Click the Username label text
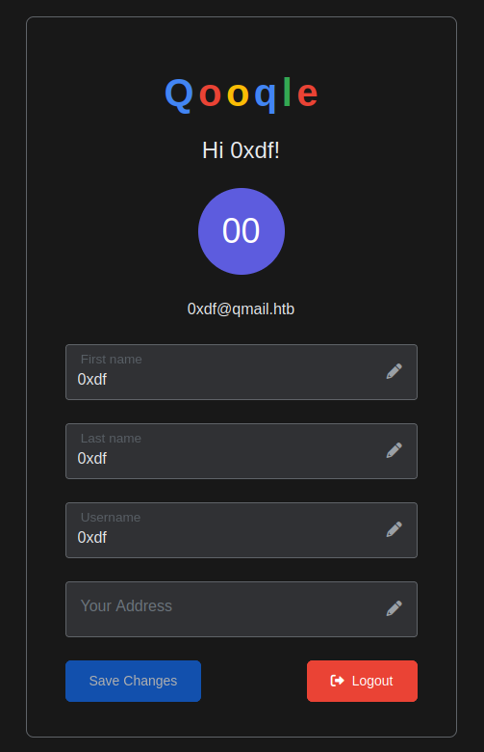The width and height of the screenshot is (484, 752). tap(111, 518)
